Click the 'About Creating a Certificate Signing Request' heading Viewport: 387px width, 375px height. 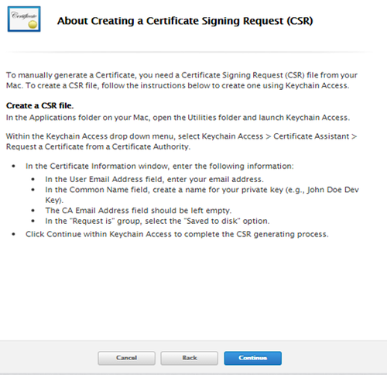click(185, 21)
